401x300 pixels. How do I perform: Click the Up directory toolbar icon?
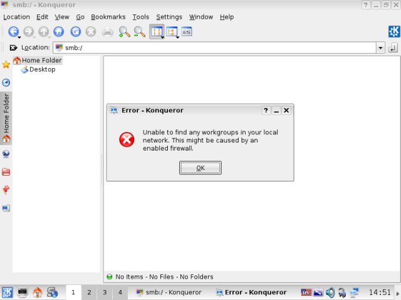[x=44, y=32]
